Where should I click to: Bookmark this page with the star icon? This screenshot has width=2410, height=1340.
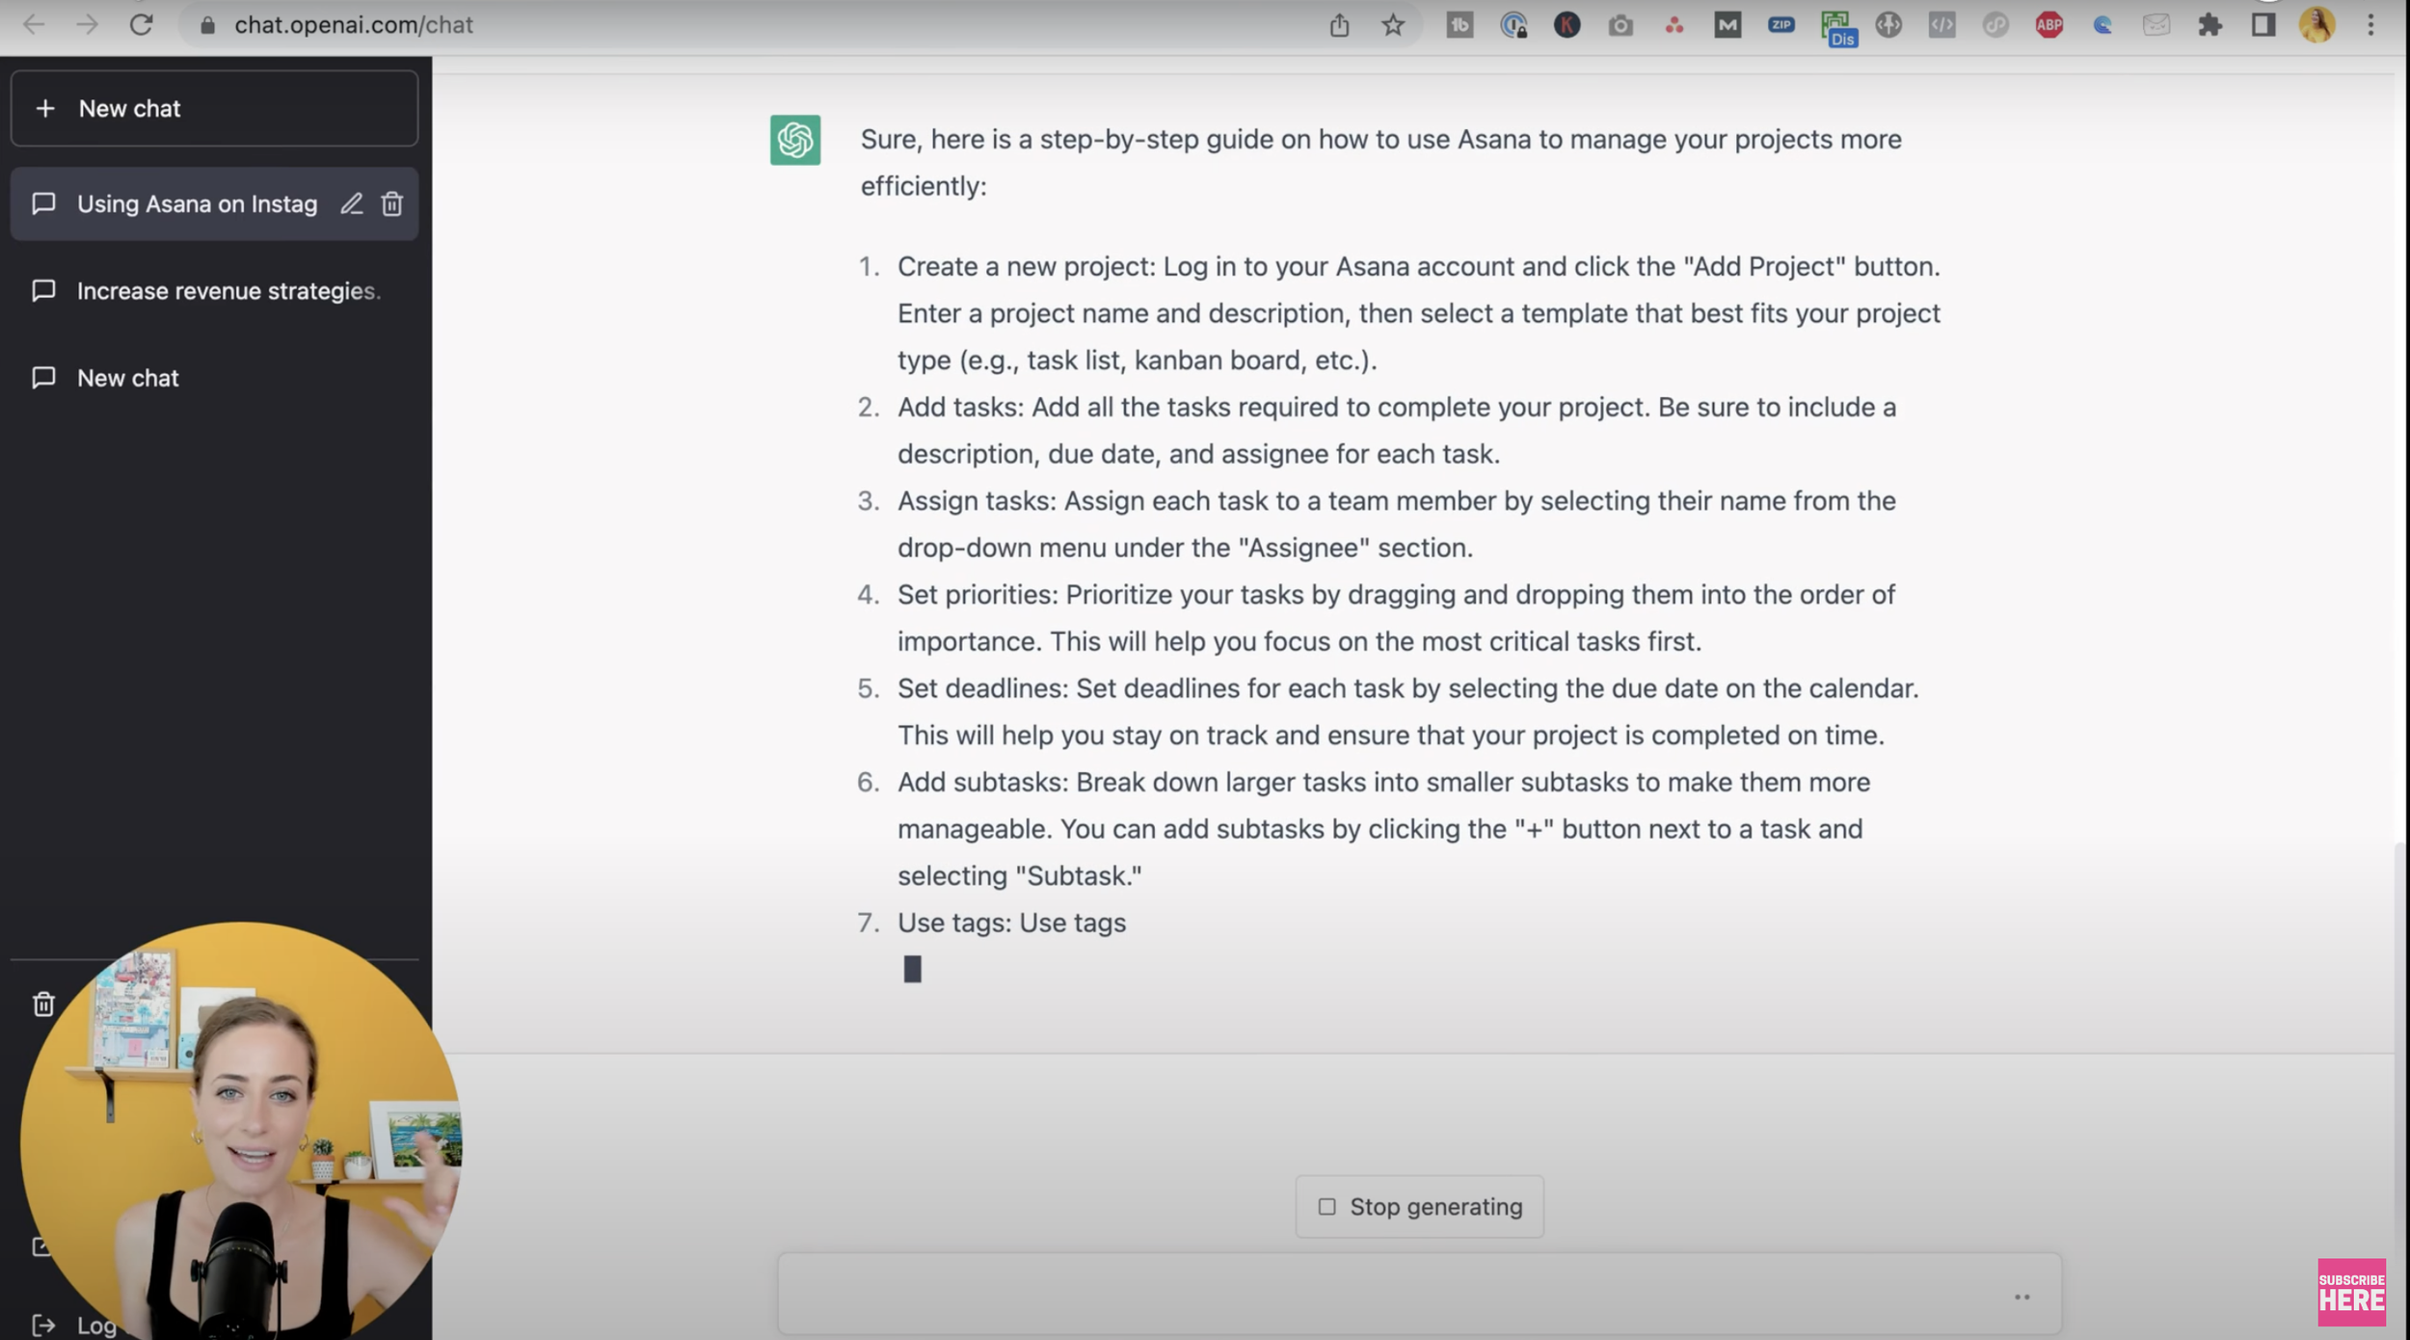1393,25
